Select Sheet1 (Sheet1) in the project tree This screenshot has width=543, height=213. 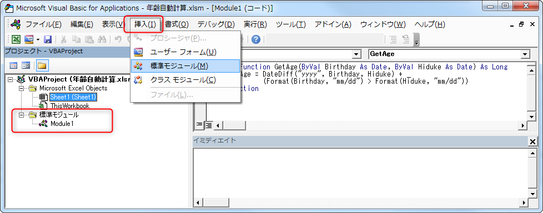click(73, 98)
